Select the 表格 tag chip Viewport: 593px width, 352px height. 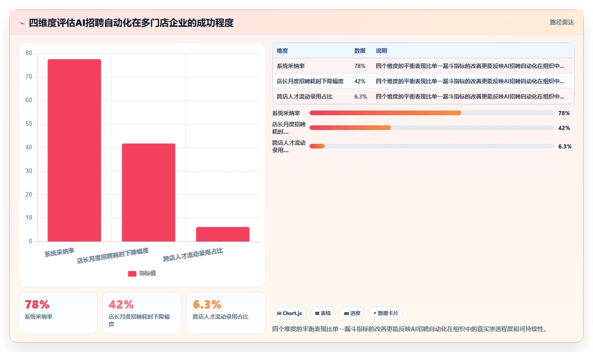[323, 313]
